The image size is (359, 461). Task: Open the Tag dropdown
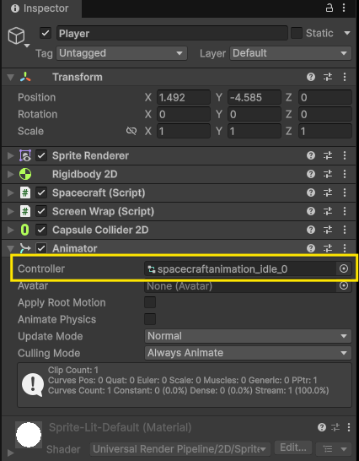tap(122, 53)
